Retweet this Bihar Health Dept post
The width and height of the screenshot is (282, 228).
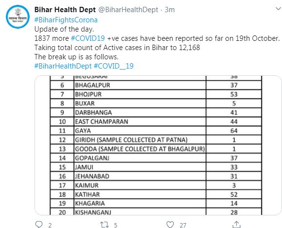105,225
